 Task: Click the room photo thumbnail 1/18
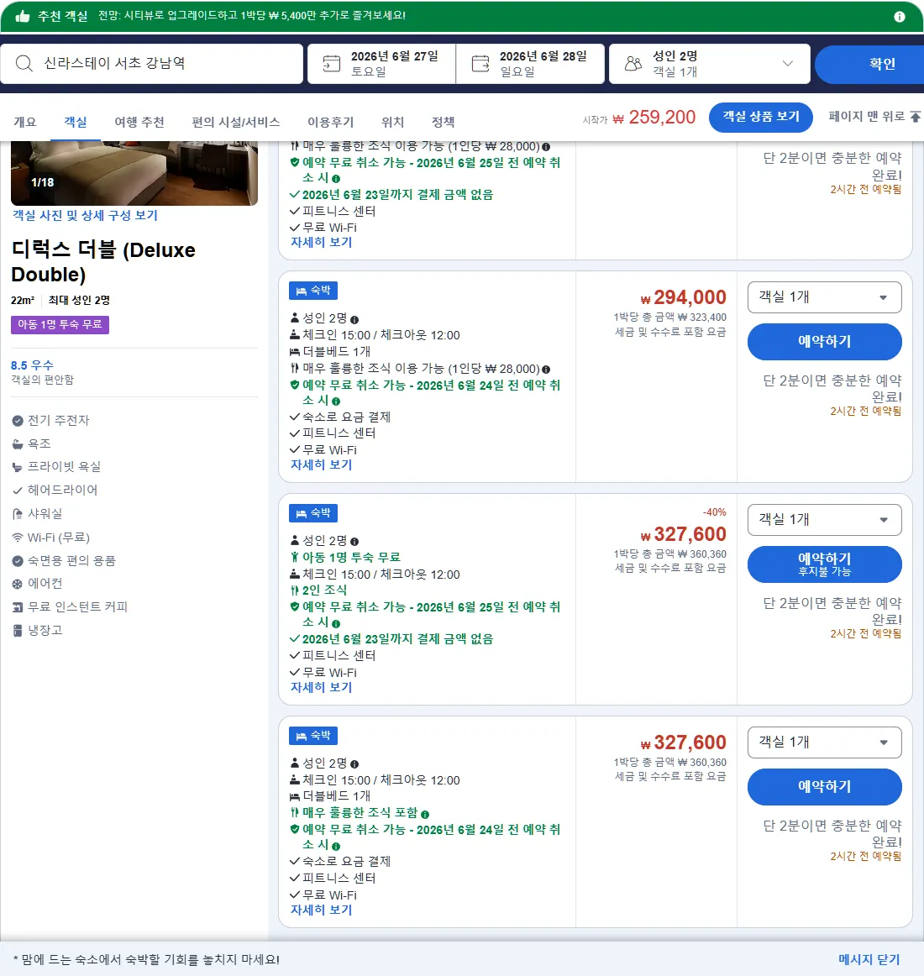(x=134, y=173)
